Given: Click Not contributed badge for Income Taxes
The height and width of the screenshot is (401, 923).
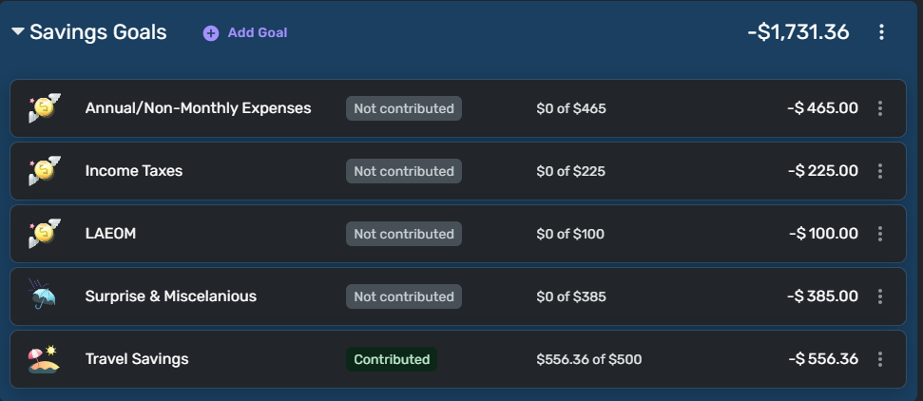Looking at the screenshot, I should [x=404, y=171].
